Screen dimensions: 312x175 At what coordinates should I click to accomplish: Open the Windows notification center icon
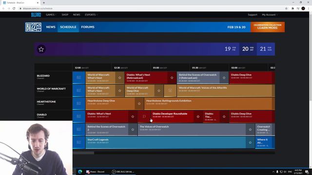[x=307, y=172]
